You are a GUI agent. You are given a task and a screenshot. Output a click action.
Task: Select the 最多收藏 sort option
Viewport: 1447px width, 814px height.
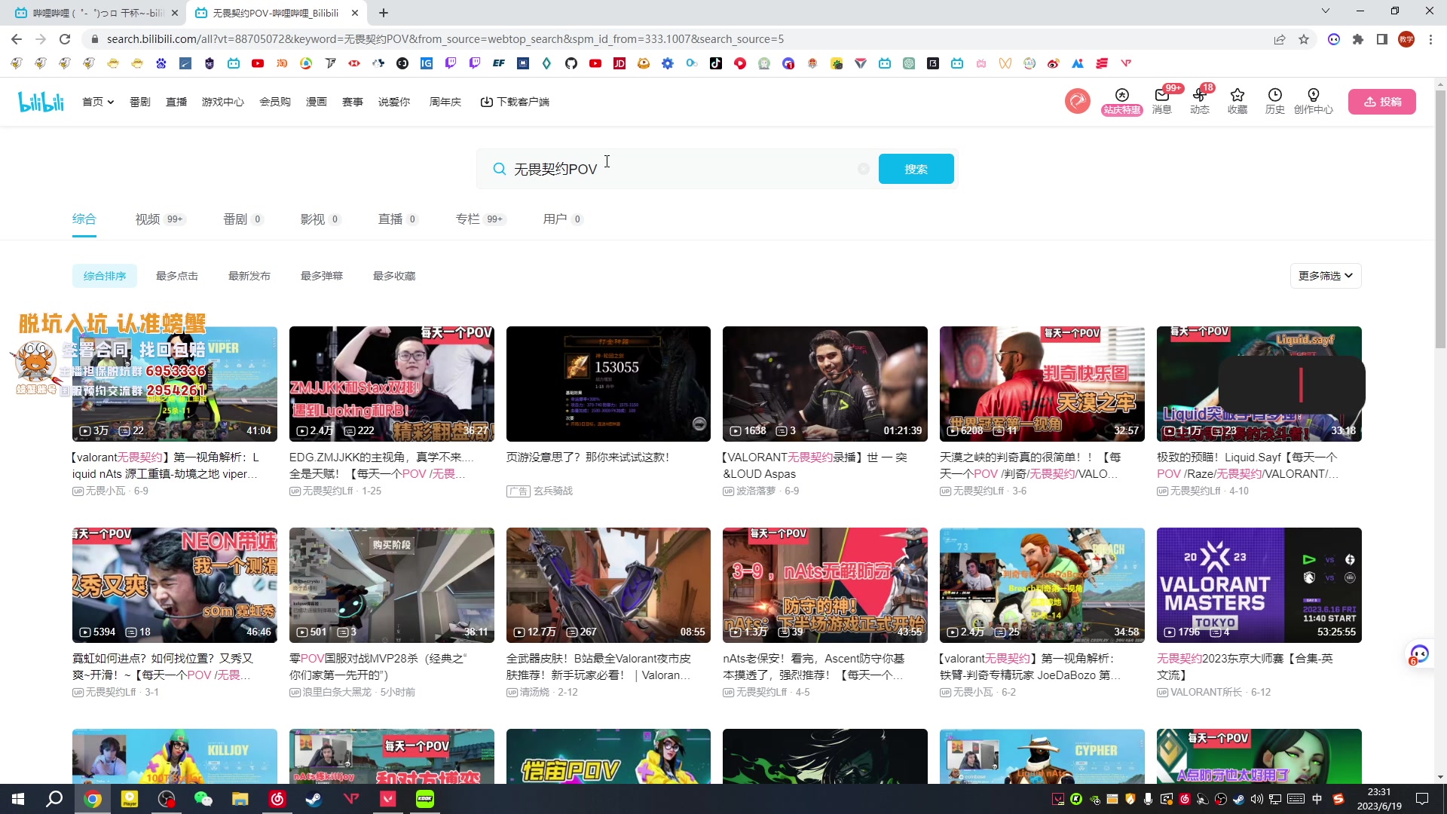(x=393, y=276)
